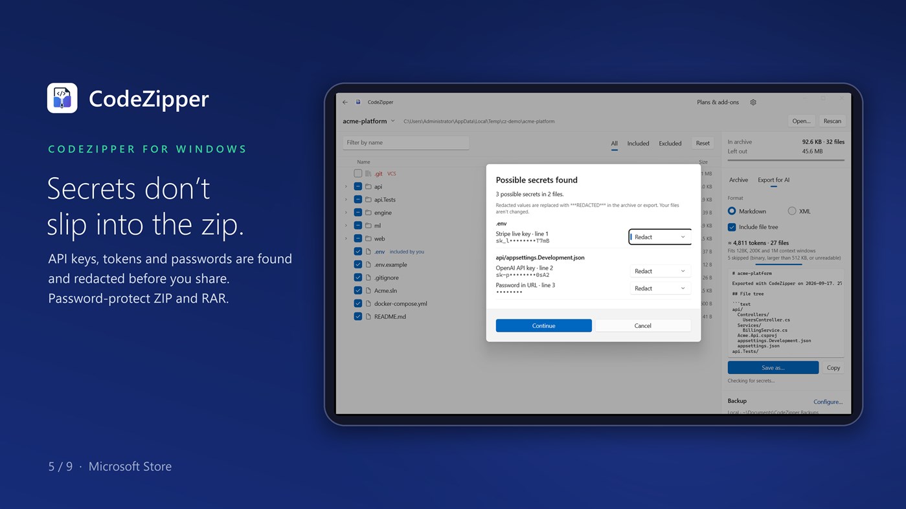Click the docker-compose.yml file icon
The image size is (906, 509).
point(368,303)
